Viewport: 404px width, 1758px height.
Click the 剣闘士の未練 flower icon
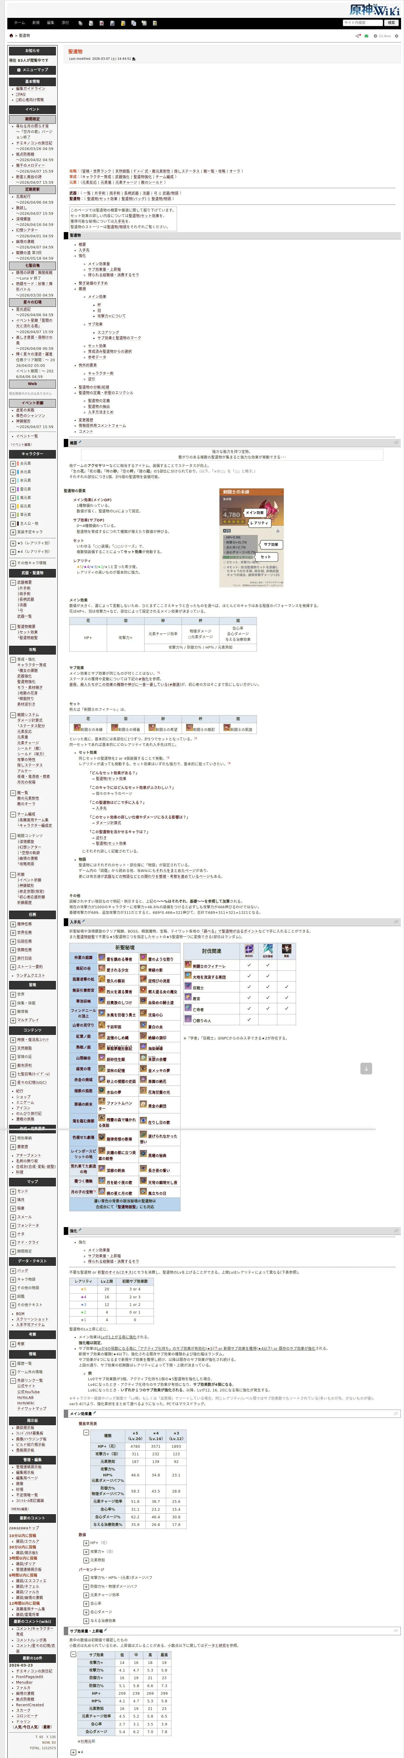click(76, 728)
